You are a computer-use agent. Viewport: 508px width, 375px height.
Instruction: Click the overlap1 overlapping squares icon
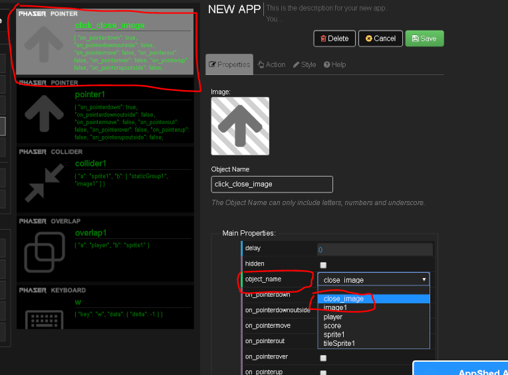click(45, 252)
